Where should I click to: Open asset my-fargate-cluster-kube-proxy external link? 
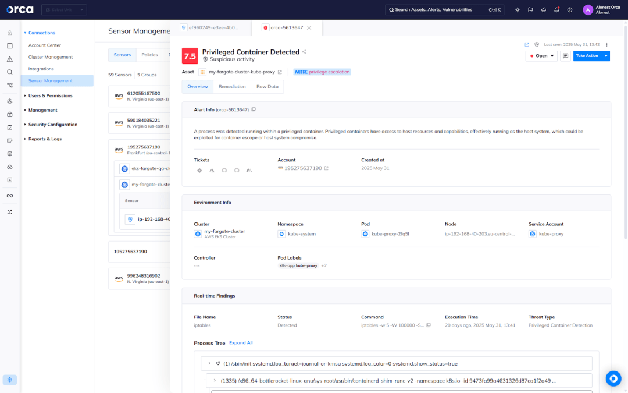(x=280, y=72)
